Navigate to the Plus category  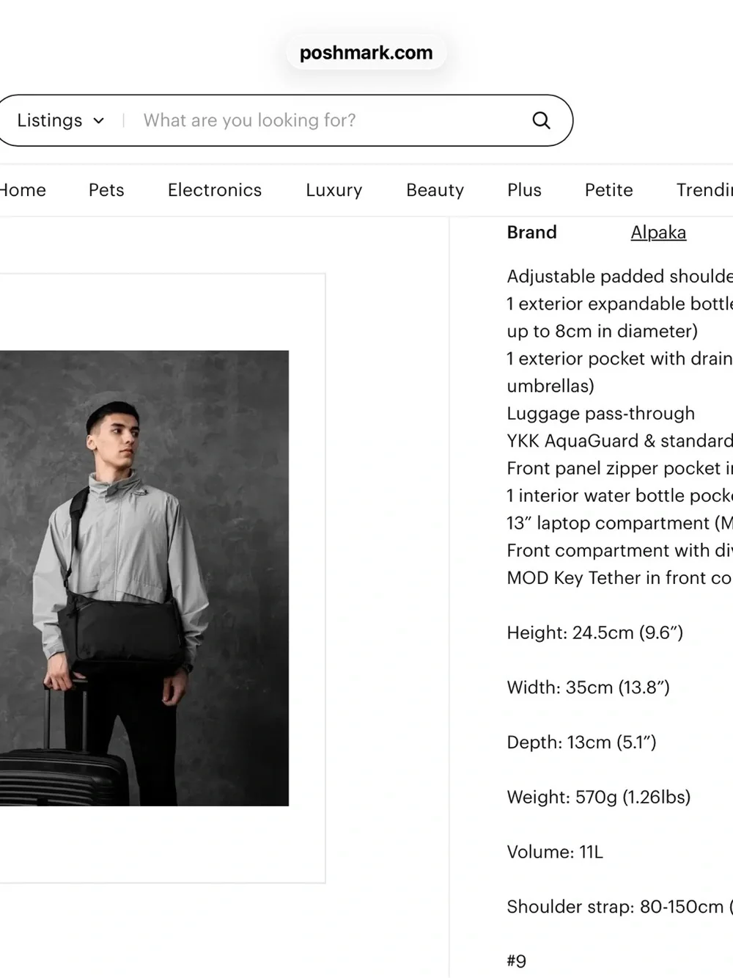[524, 190]
